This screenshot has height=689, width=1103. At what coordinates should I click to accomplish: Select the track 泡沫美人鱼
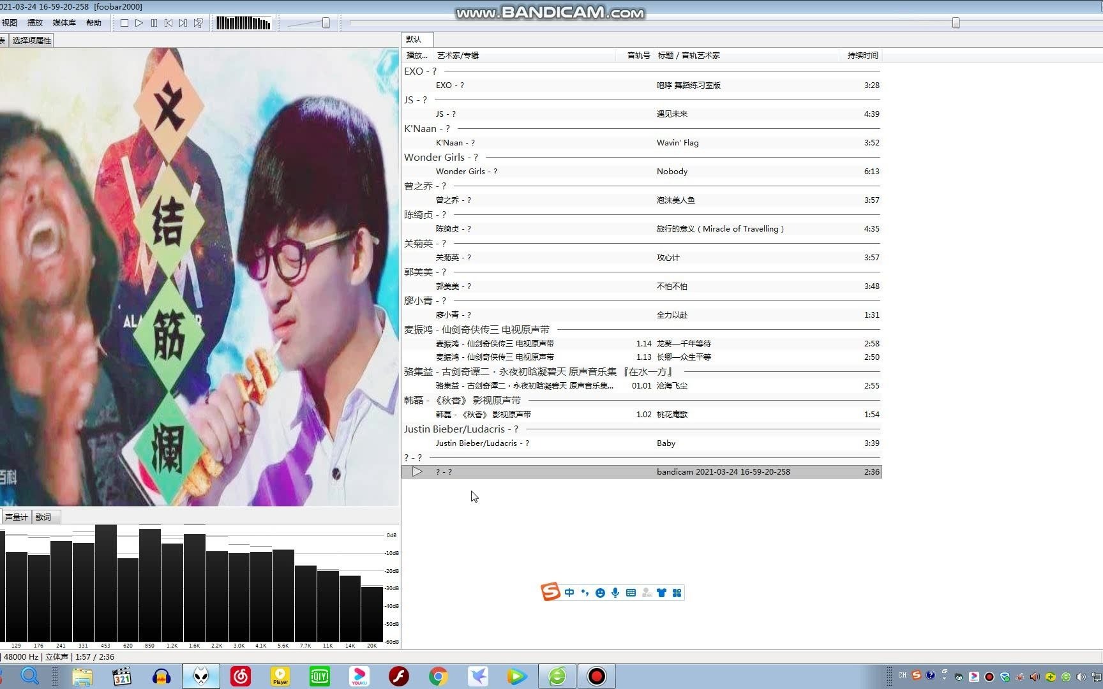tap(642, 200)
